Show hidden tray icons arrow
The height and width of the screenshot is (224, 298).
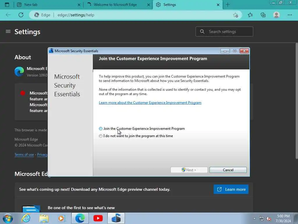click(254, 218)
